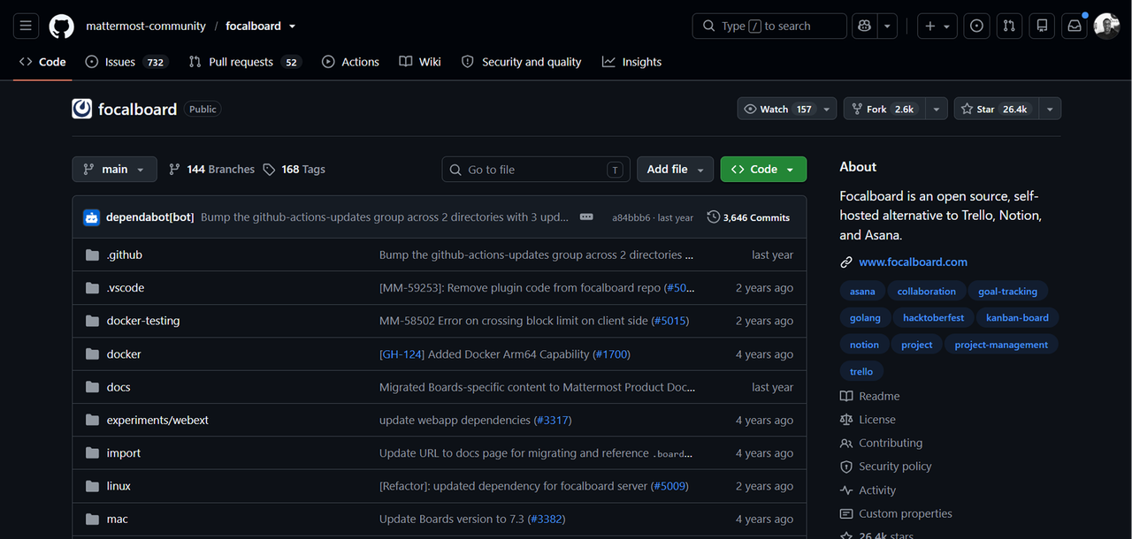Click the project-management topic tag
This screenshot has height=539, width=1132.
point(1001,345)
